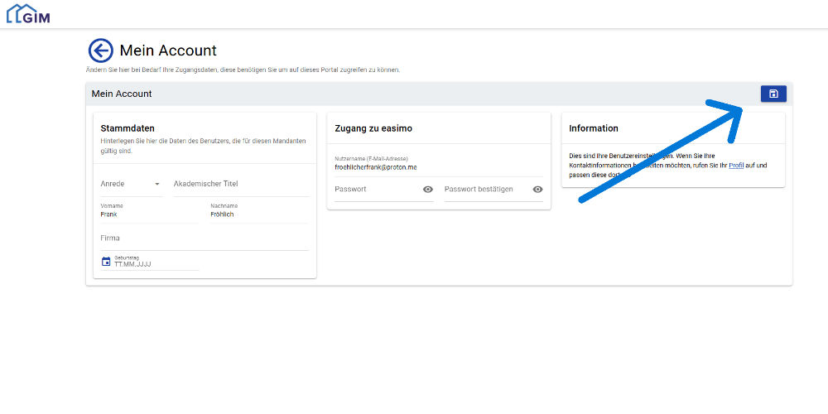Go back using the circled arrow
Viewport: 828px width, 414px height.
coord(100,51)
